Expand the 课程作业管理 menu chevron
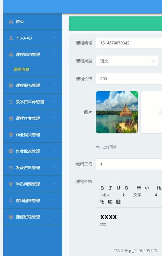 55,118
